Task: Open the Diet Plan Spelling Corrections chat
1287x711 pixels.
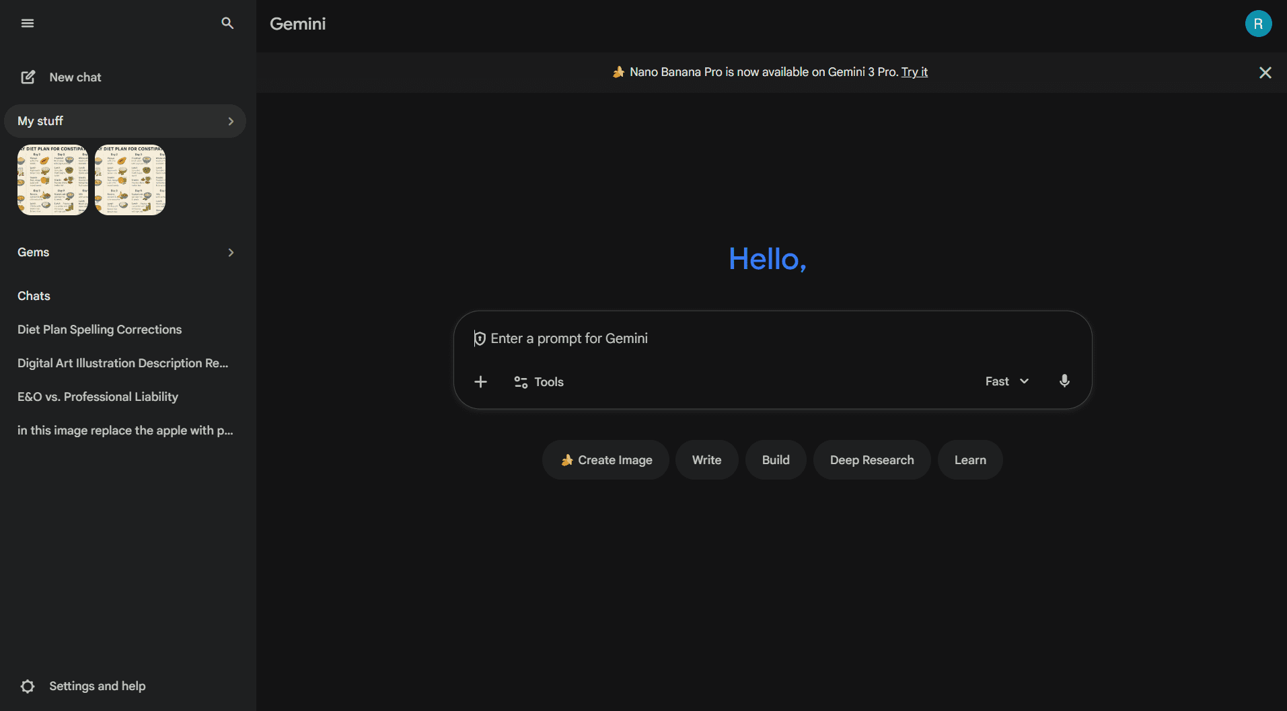Action: (x=99, y=330)
